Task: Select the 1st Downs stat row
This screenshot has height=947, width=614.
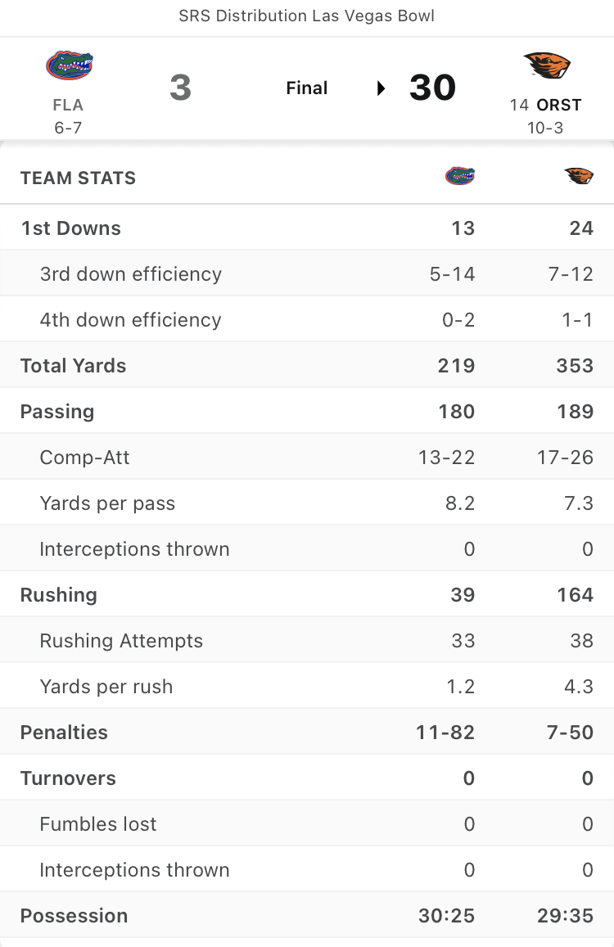Action: (x=307, y=228)
